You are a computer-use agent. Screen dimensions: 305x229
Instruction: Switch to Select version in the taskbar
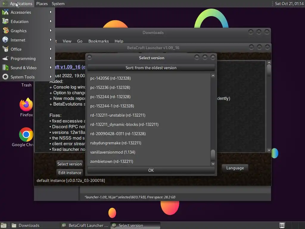pyautogui.click(x=136, y=225)
